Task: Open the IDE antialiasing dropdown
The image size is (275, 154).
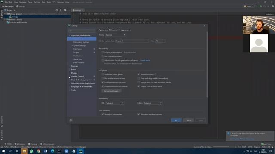Action: click(115, 103)
